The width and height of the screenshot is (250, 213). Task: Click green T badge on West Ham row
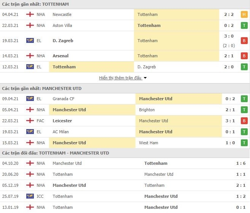244,143
